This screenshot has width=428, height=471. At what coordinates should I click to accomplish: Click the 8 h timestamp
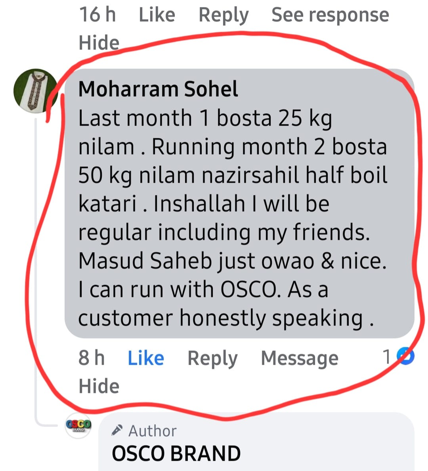91,358
